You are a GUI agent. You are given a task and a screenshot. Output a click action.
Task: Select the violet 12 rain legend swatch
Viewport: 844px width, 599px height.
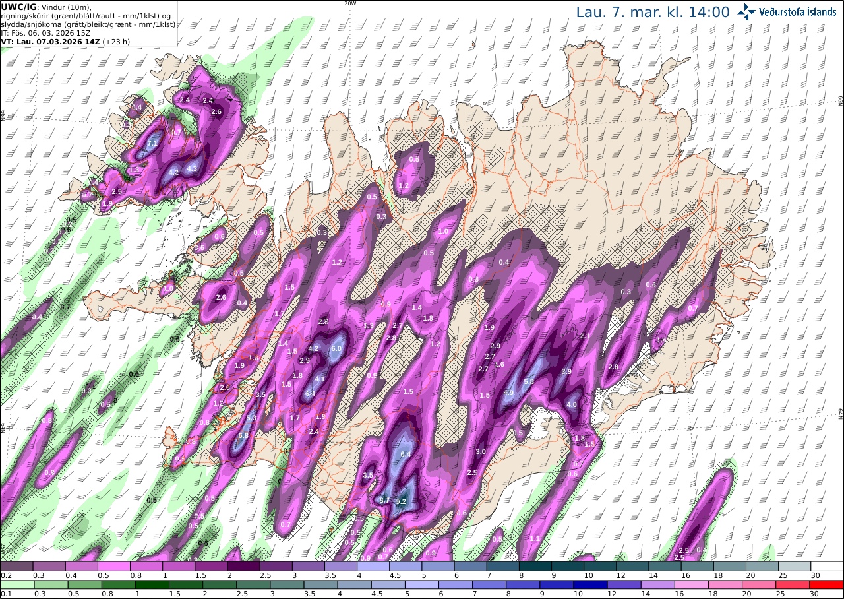[x=624, y=584]
